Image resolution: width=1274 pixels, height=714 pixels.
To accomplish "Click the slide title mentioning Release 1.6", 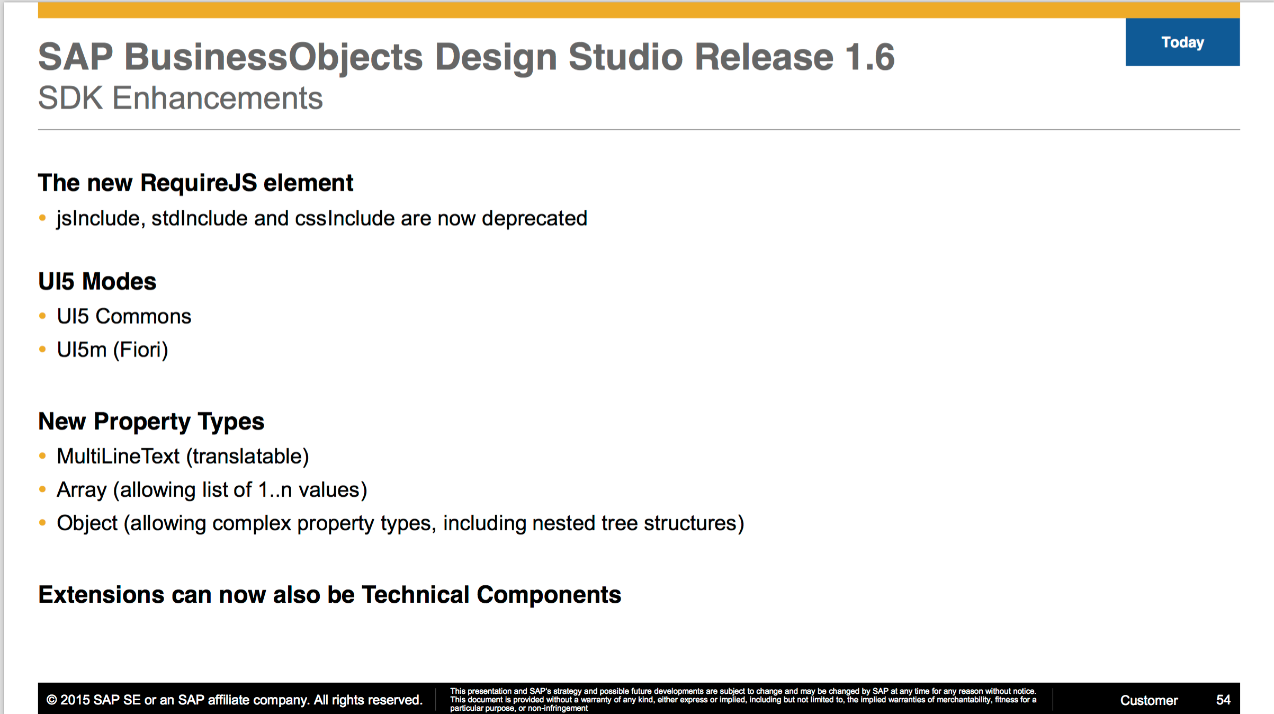I will pyautogui.click(x=466, y=57).
